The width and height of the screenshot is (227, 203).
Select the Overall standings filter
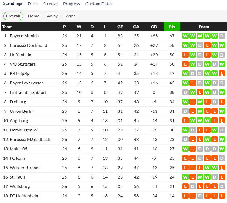pyautogui.click(x=13, y=16)
